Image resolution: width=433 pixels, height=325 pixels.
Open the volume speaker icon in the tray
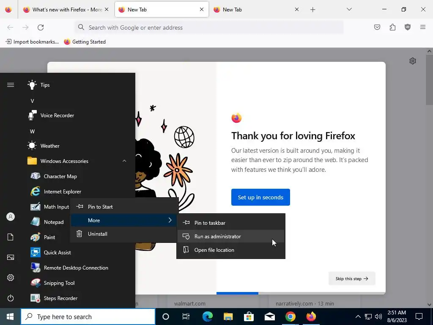click(378, 317)
